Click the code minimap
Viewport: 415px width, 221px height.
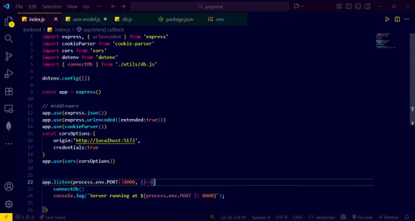386,41
